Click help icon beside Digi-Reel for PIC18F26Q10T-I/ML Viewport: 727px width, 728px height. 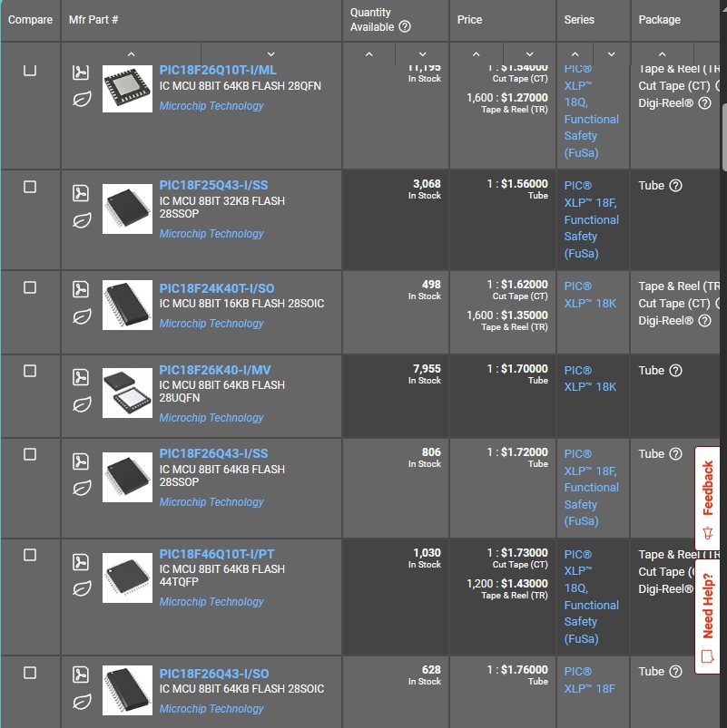[704, 103]
